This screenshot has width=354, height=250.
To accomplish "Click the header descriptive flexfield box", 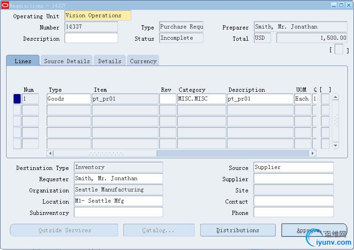I will 339,49.
